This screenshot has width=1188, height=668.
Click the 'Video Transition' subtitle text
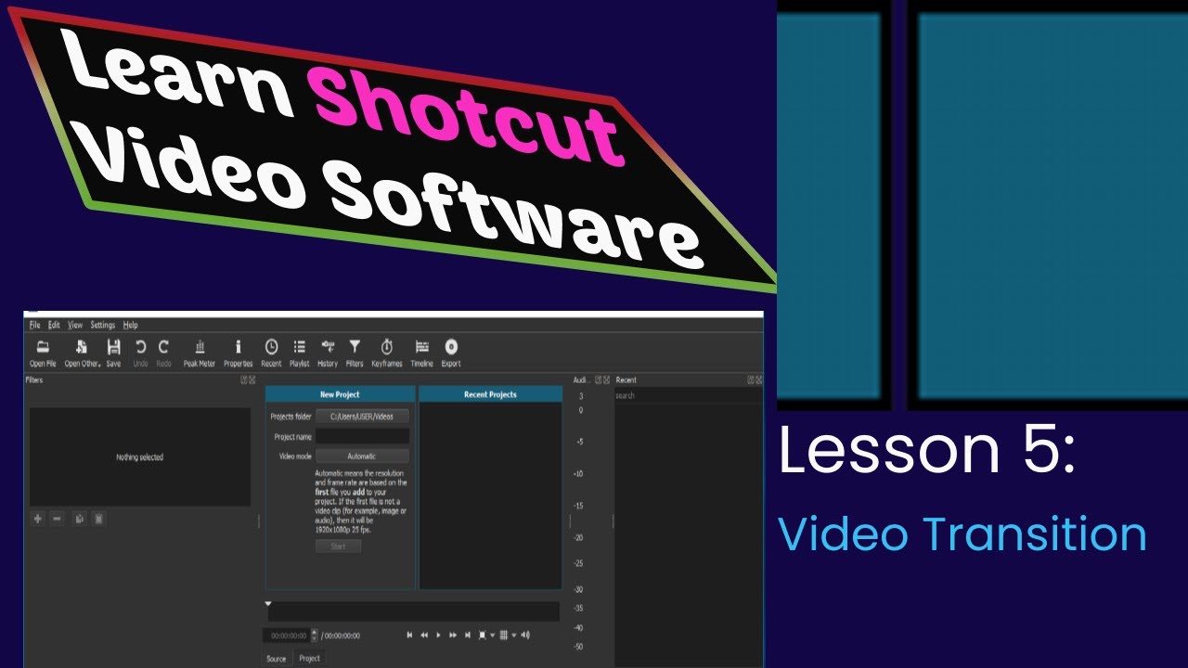coord(962,535)
